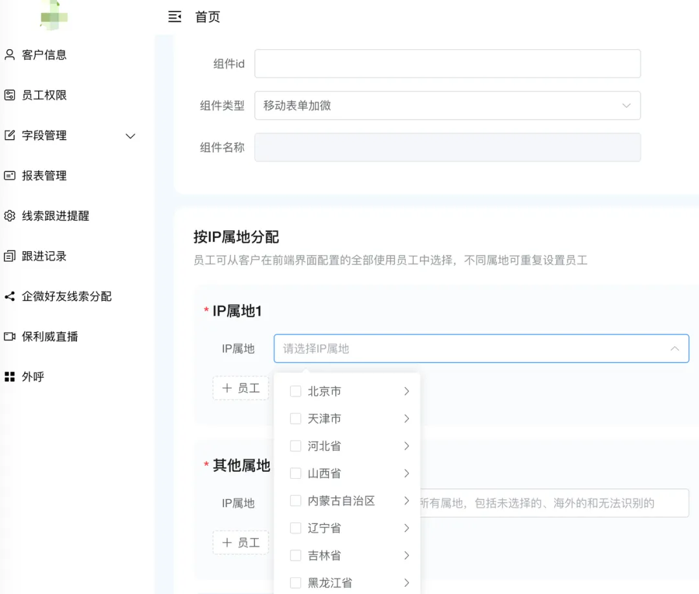The height and width of the screenshot is (594, 699).
Task: Check the 北京市 checkbox
Action: click(x=296, y=391)
